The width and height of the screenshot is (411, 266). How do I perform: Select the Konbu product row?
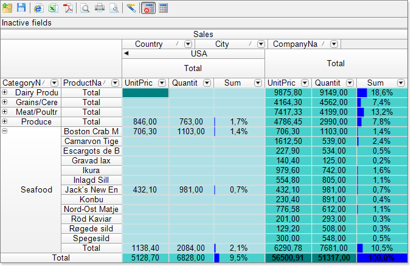point(91,199)
